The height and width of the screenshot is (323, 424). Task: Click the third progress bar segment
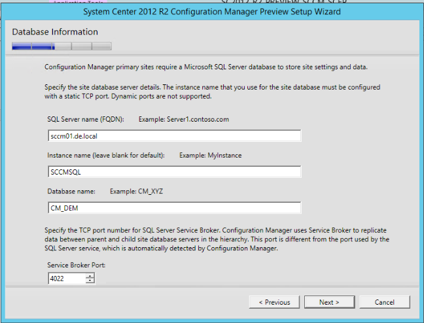click(63, 46)
